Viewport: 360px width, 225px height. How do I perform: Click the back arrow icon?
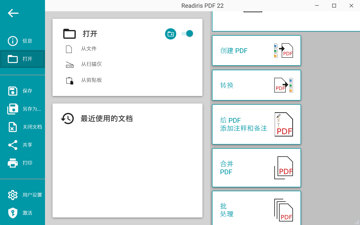point(13,13)
